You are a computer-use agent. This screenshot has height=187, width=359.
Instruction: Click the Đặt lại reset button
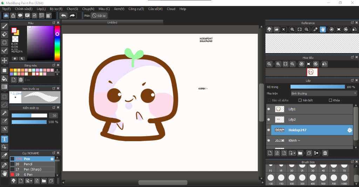click(x=99, y=15)
